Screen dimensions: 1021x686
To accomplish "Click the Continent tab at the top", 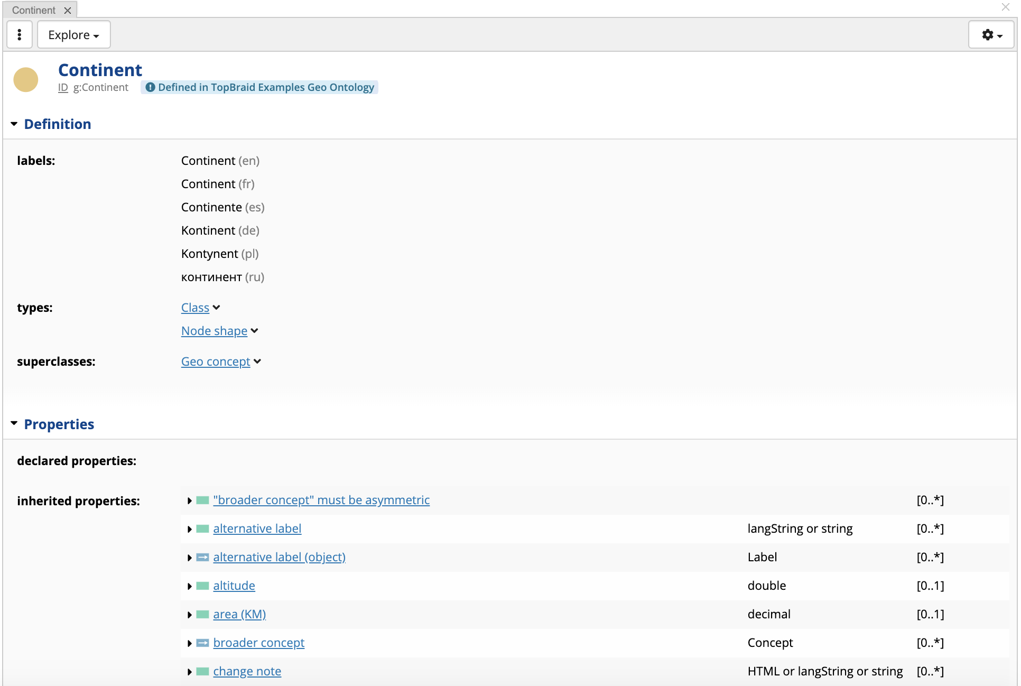I will (34, 8).
